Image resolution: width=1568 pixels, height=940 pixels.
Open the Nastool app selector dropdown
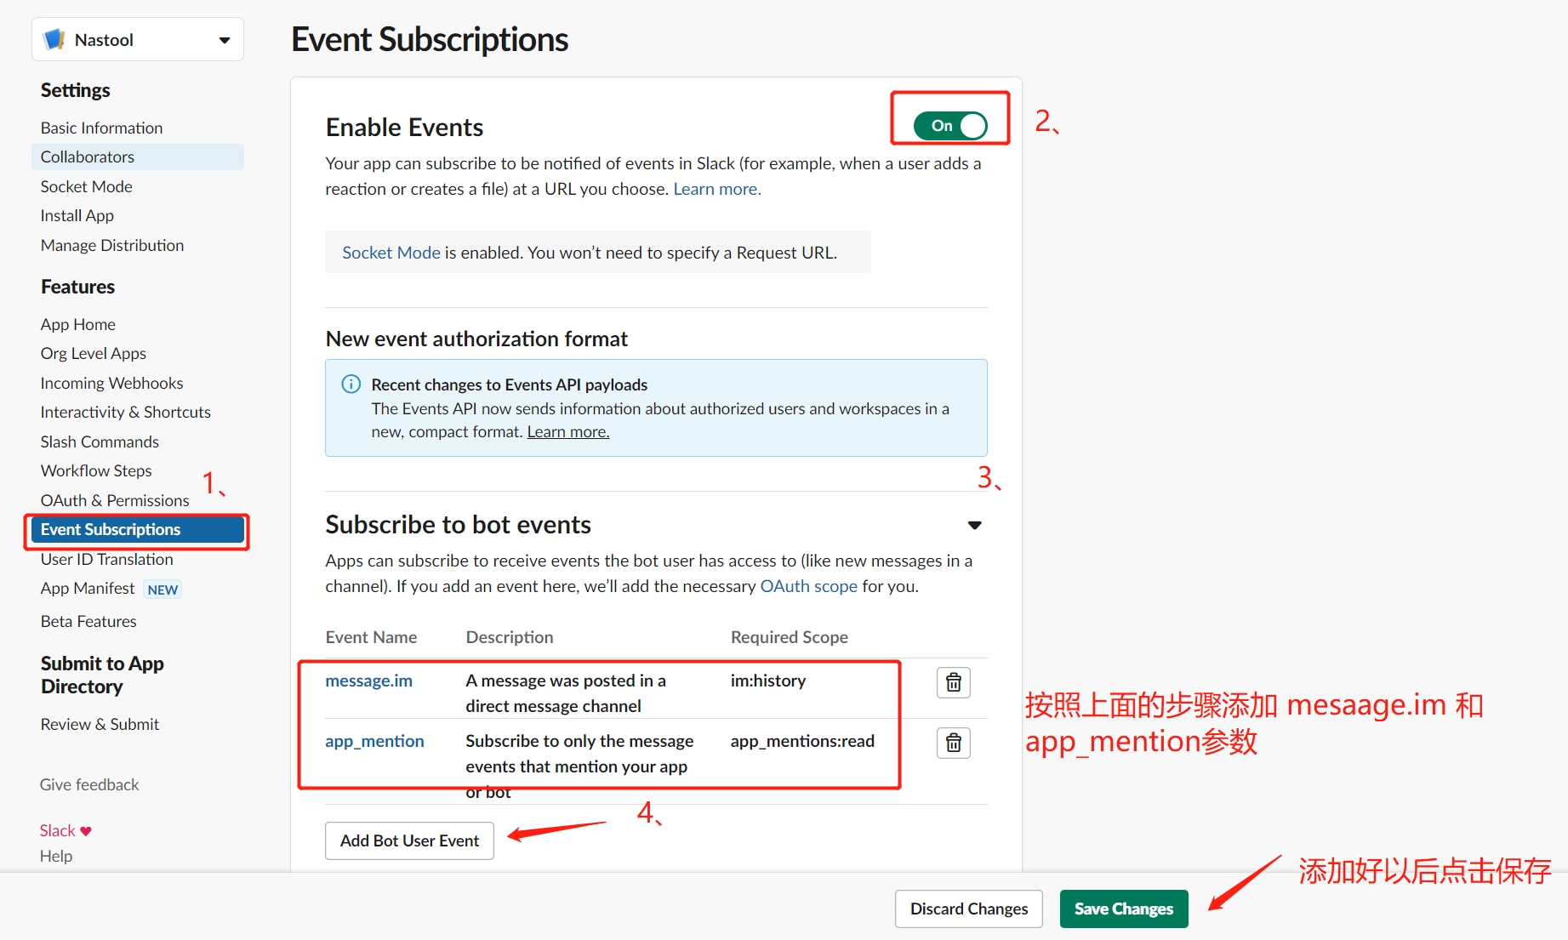[x=138, y=39]
